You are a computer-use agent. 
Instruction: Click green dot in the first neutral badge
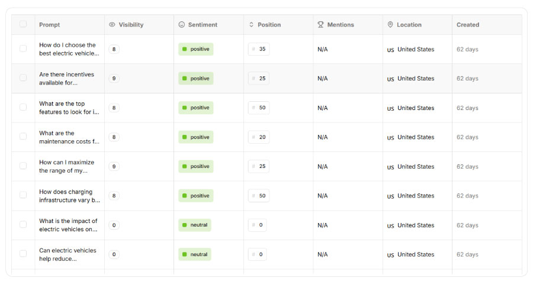(185, 225)
